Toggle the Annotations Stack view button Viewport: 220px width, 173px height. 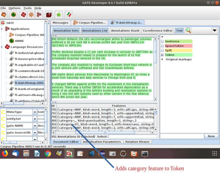pyautogui.click(x=125, y=30)
